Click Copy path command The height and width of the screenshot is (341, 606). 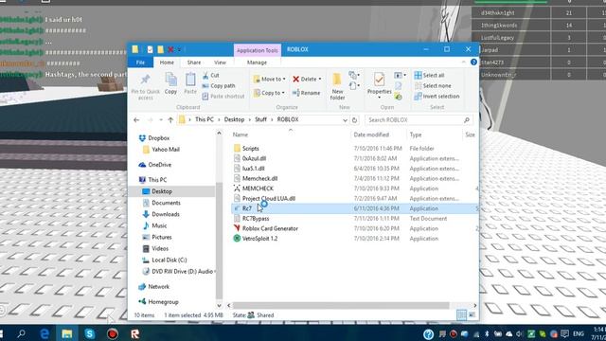coord(219,86)
